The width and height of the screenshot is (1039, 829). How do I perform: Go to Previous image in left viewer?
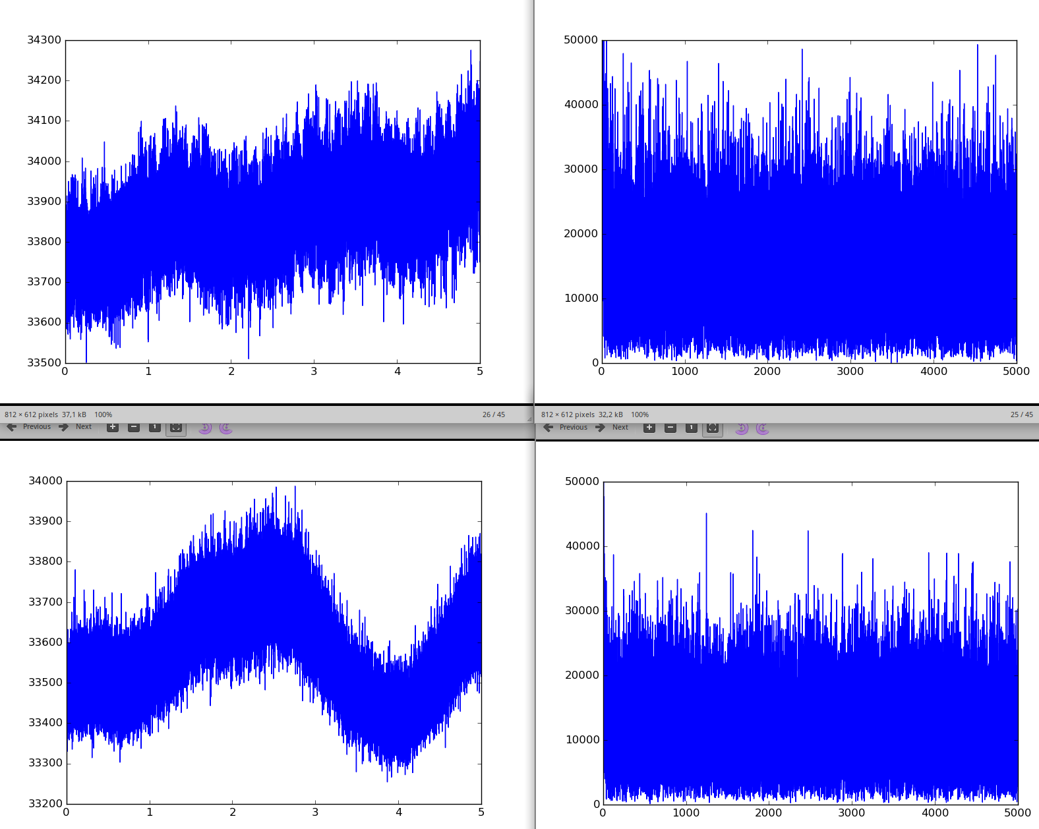28,427
